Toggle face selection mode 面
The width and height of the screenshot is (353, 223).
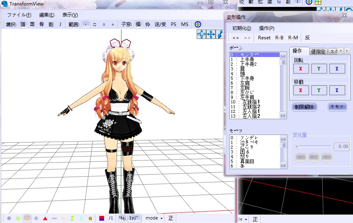[x=32, y=24]
